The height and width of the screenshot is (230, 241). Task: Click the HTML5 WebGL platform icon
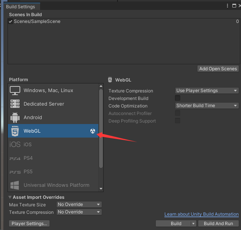click(15, 131)
